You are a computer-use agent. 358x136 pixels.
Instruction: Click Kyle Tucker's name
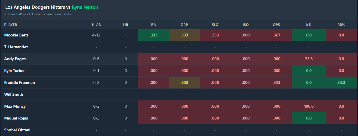tap(15, 71)
